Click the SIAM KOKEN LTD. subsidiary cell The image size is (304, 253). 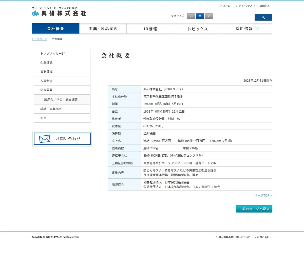(206, 155)
